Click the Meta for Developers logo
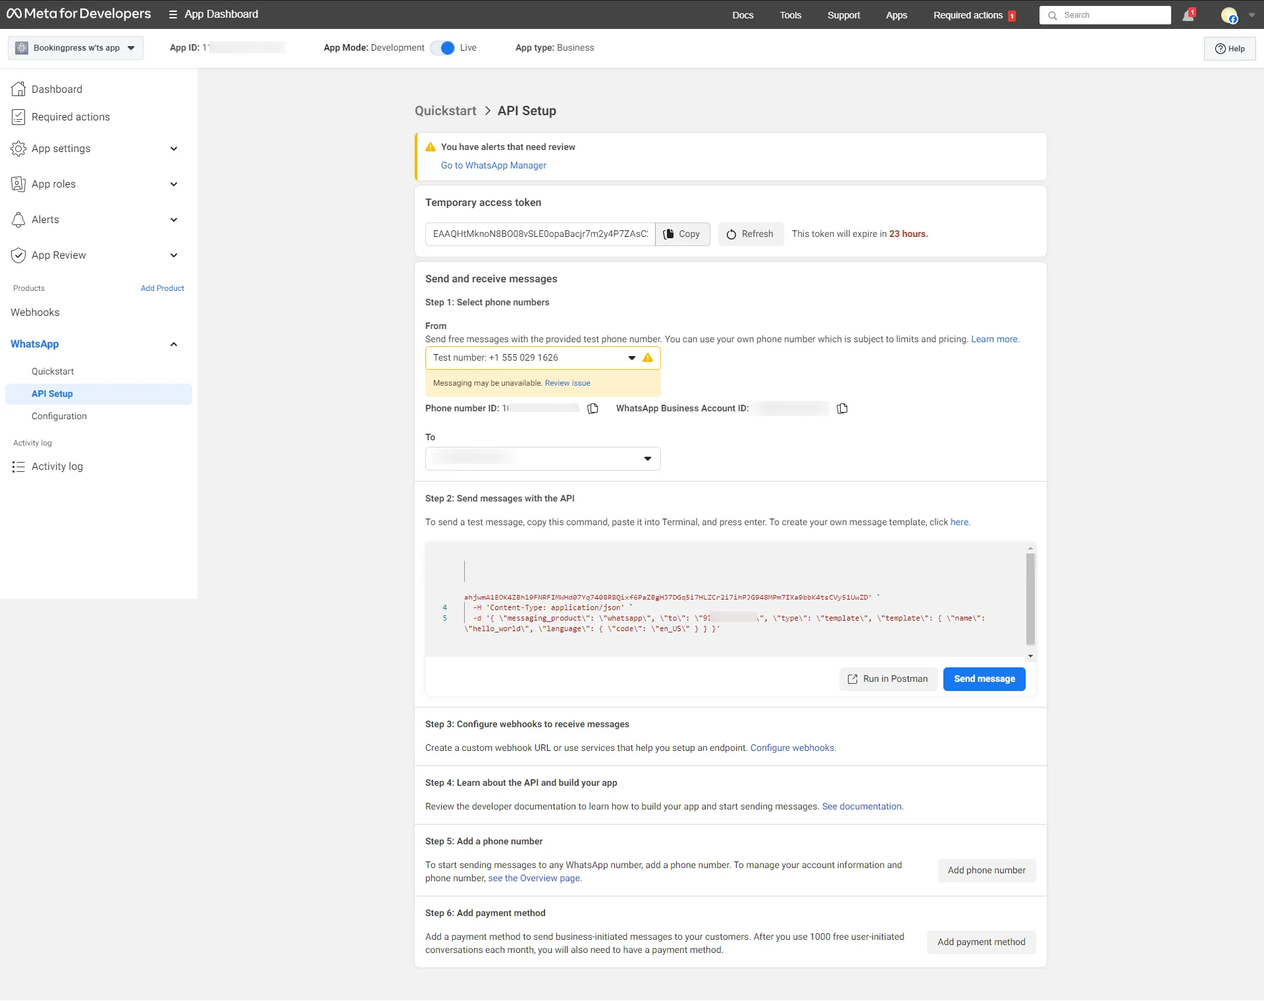1264x1001 pixels. point(79,14)
